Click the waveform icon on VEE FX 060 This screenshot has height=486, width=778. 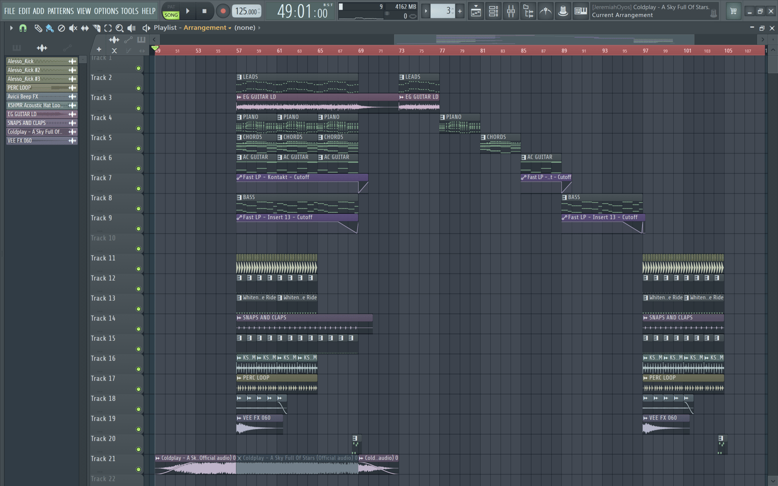coord(72,141)
